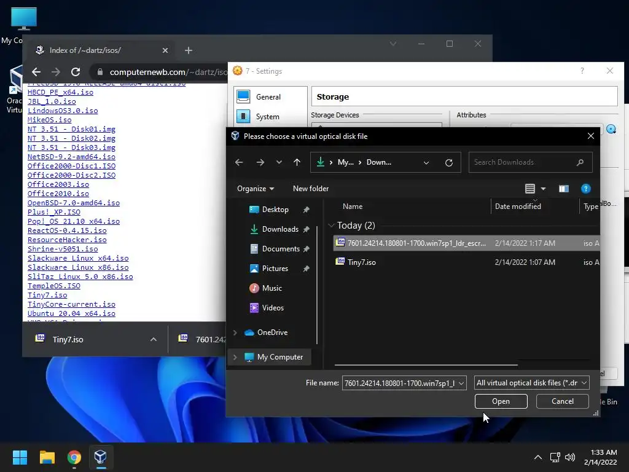Open VirtualBox from taskbar
The width and height of the screenshot is (629, 472).
101,457
